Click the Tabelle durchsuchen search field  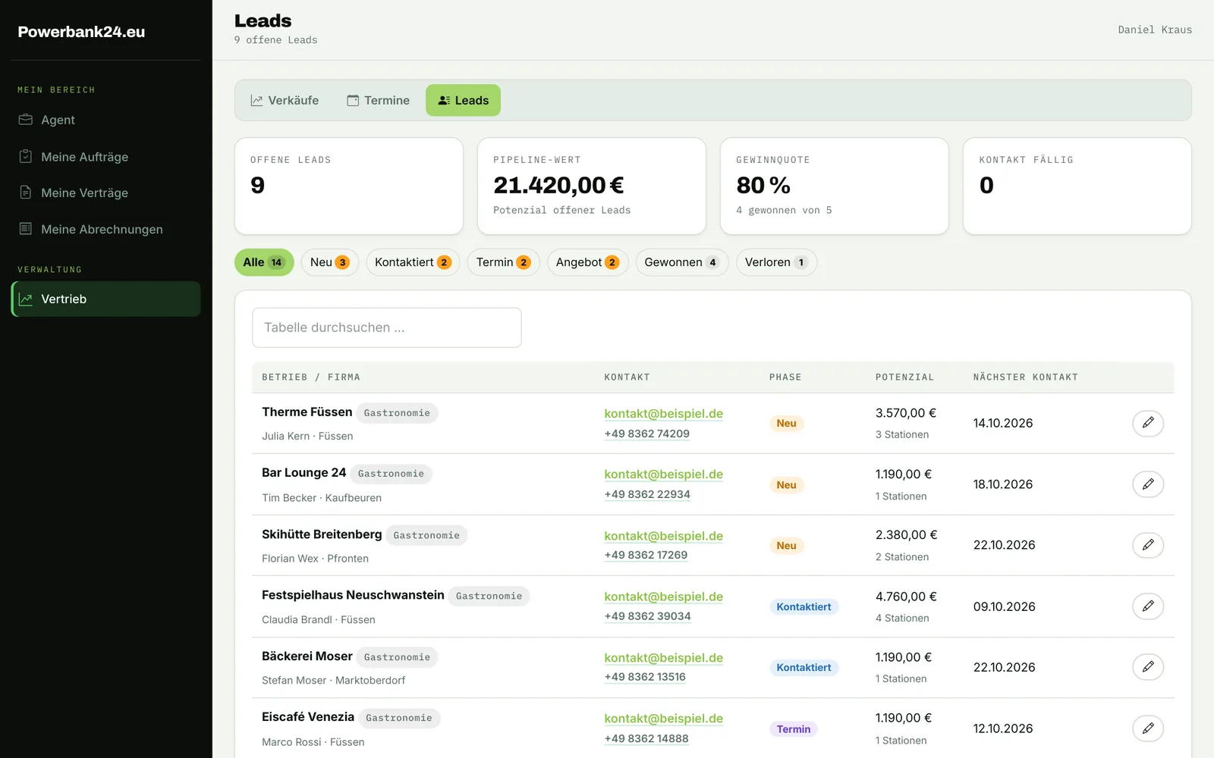tap(387, 327)
